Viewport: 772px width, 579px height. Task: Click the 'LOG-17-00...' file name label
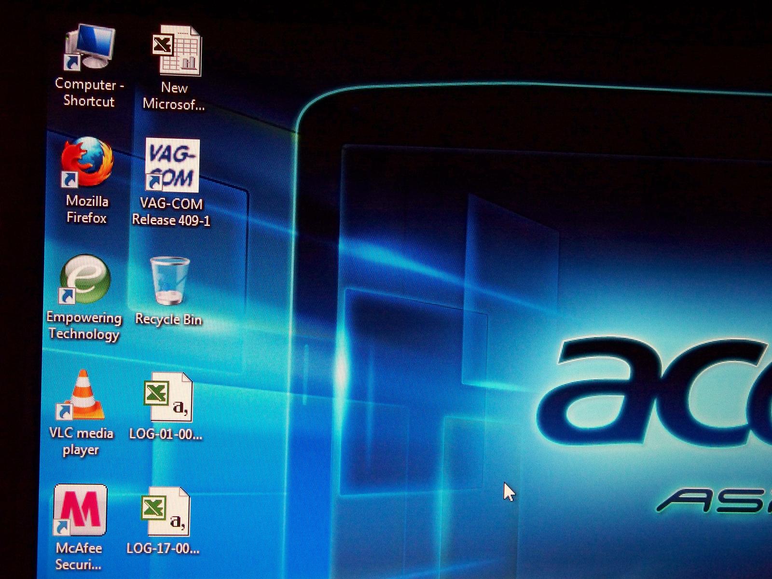pos(163,548)
